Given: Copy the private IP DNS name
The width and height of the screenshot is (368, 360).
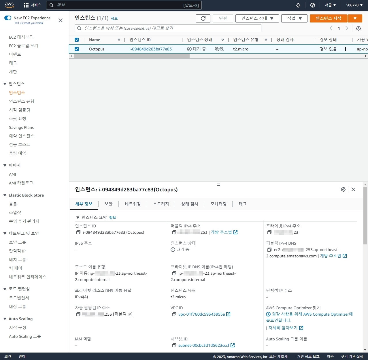Looking at the screenshot, I should tap(174, 273).
